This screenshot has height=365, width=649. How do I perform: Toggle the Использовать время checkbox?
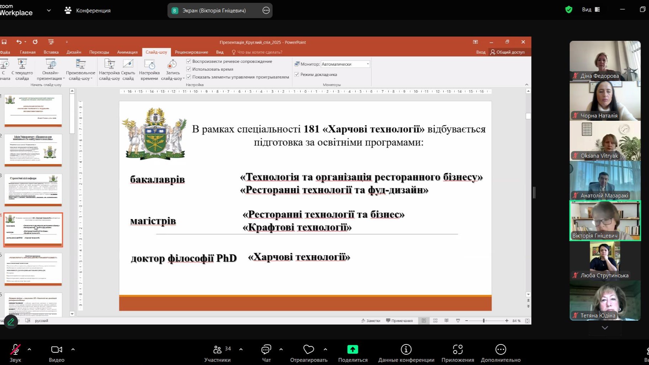click(x=189, y=69)
